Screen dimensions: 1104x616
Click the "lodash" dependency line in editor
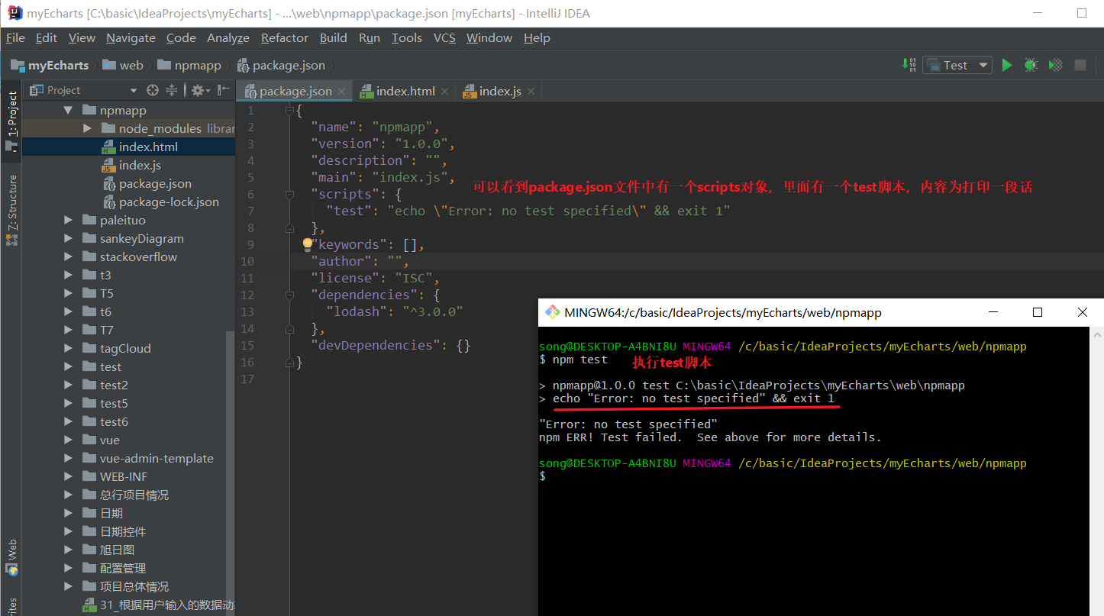click(x=394, y=311)
